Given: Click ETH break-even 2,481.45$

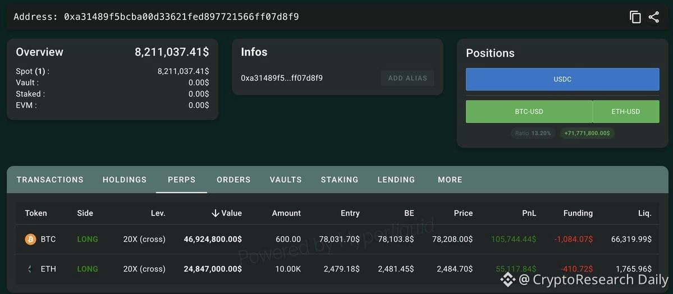Looking at the screenshot, I should pos(396,269).
